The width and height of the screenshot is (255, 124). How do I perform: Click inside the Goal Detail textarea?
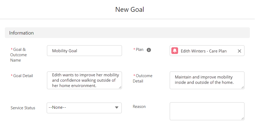click(84, 80)
